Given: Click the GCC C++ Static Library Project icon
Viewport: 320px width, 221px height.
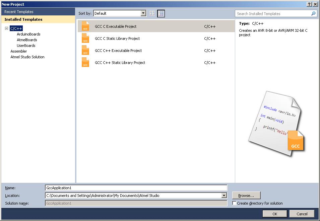Looking at the screenshot, I should 85,62.
